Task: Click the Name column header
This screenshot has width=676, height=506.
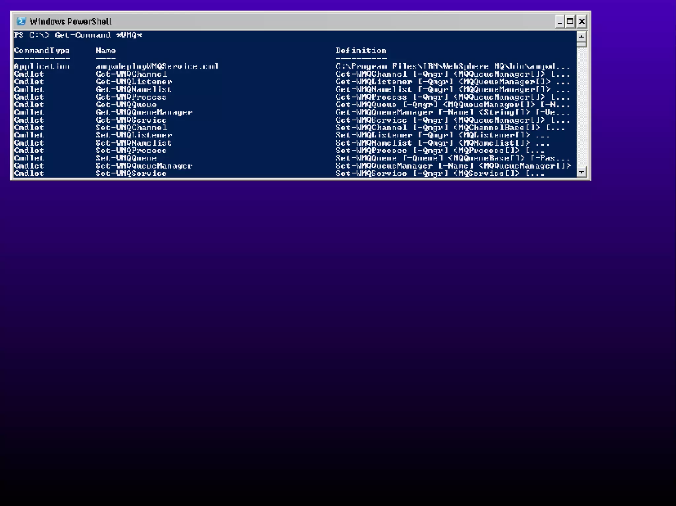Action: pos(106,51)
